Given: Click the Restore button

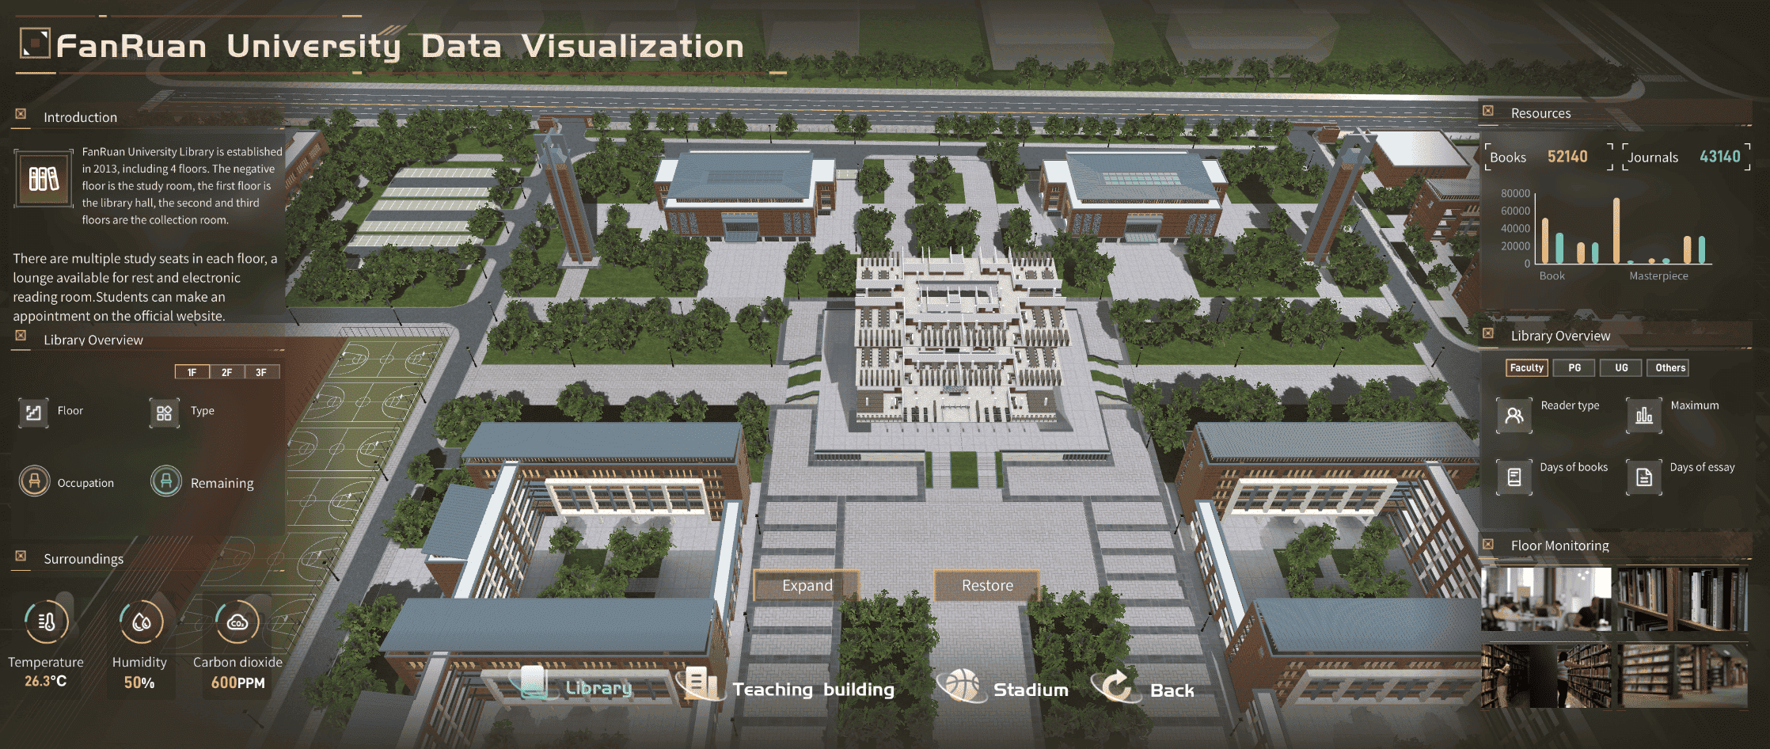Looking at the screenshot, I should click(x=987, y=585).
